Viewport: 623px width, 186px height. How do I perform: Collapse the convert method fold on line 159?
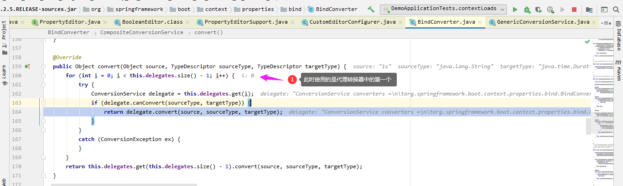(x=44, y=66)
